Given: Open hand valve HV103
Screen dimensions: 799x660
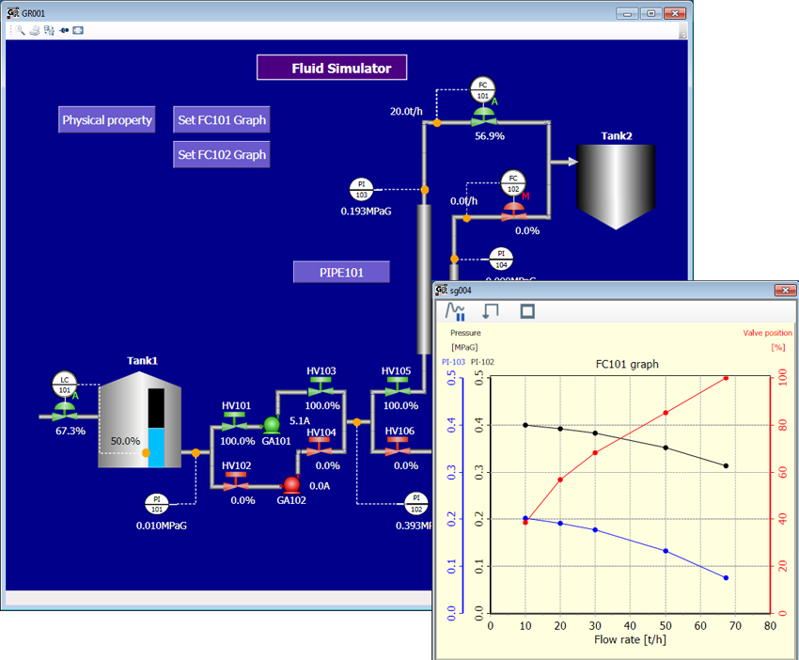Looking at the screenshot, I should tap(321, 387).
